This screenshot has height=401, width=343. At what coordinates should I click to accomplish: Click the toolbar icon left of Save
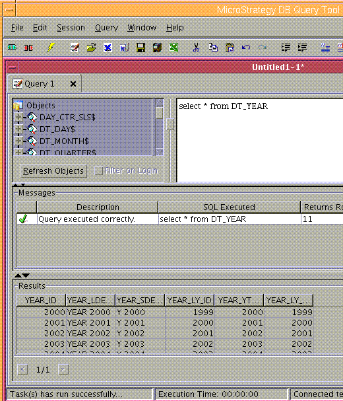(x=124, y=48)
